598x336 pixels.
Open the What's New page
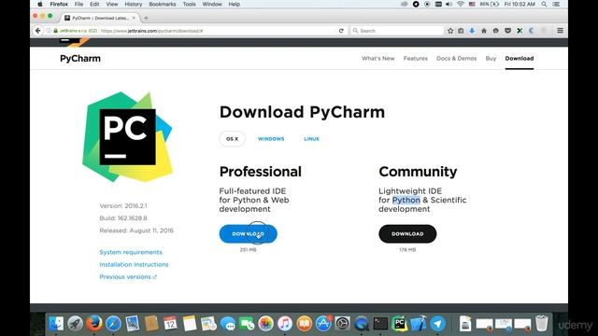[x=377, y=58]
